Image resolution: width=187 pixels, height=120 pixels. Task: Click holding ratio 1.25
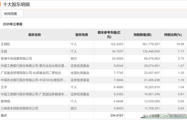click(x=181, y=73)
